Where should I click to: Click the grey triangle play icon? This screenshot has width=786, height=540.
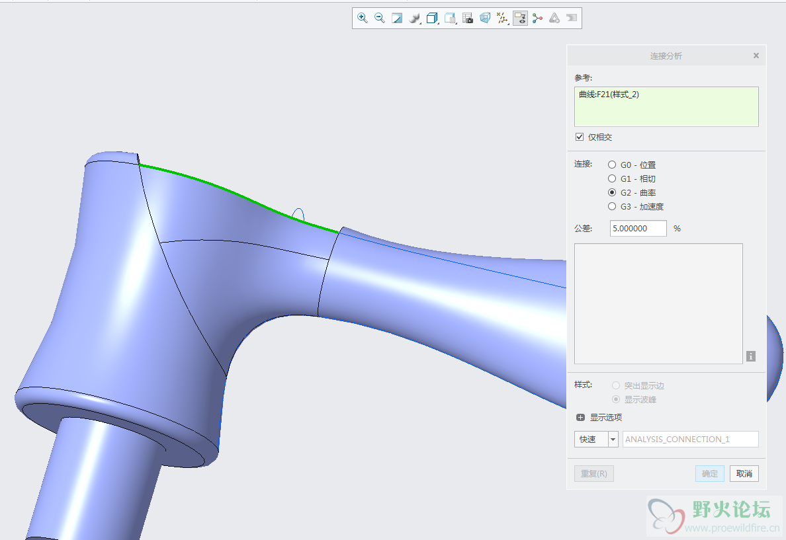(x=554, y=18)
